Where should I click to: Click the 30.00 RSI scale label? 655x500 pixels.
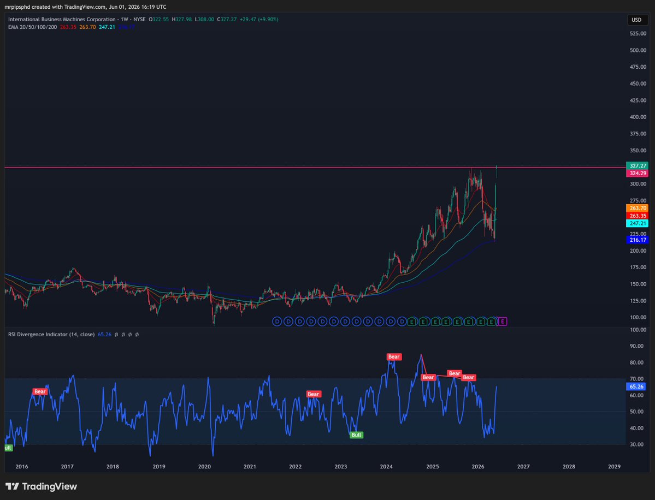(x=636, y=444)
